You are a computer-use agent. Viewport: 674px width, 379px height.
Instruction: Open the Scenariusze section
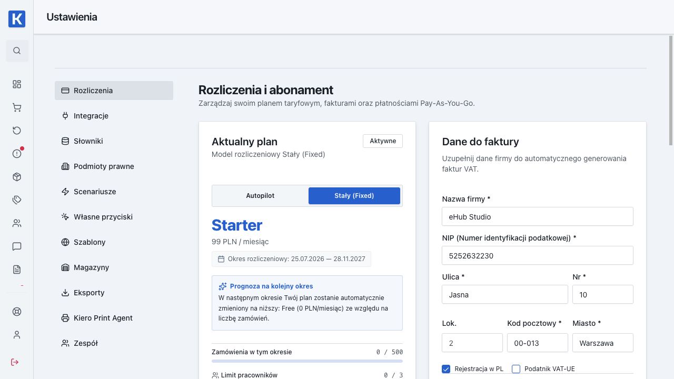[x=114, y=192]
